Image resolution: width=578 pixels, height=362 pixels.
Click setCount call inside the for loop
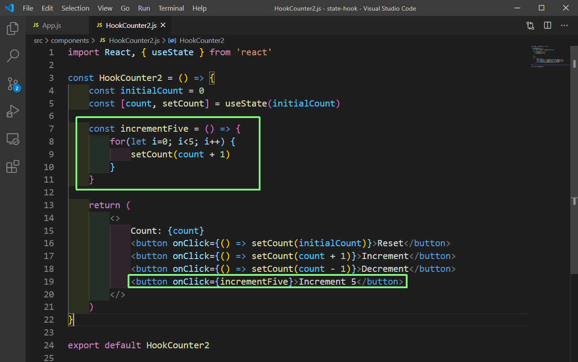tap(151, 154)
